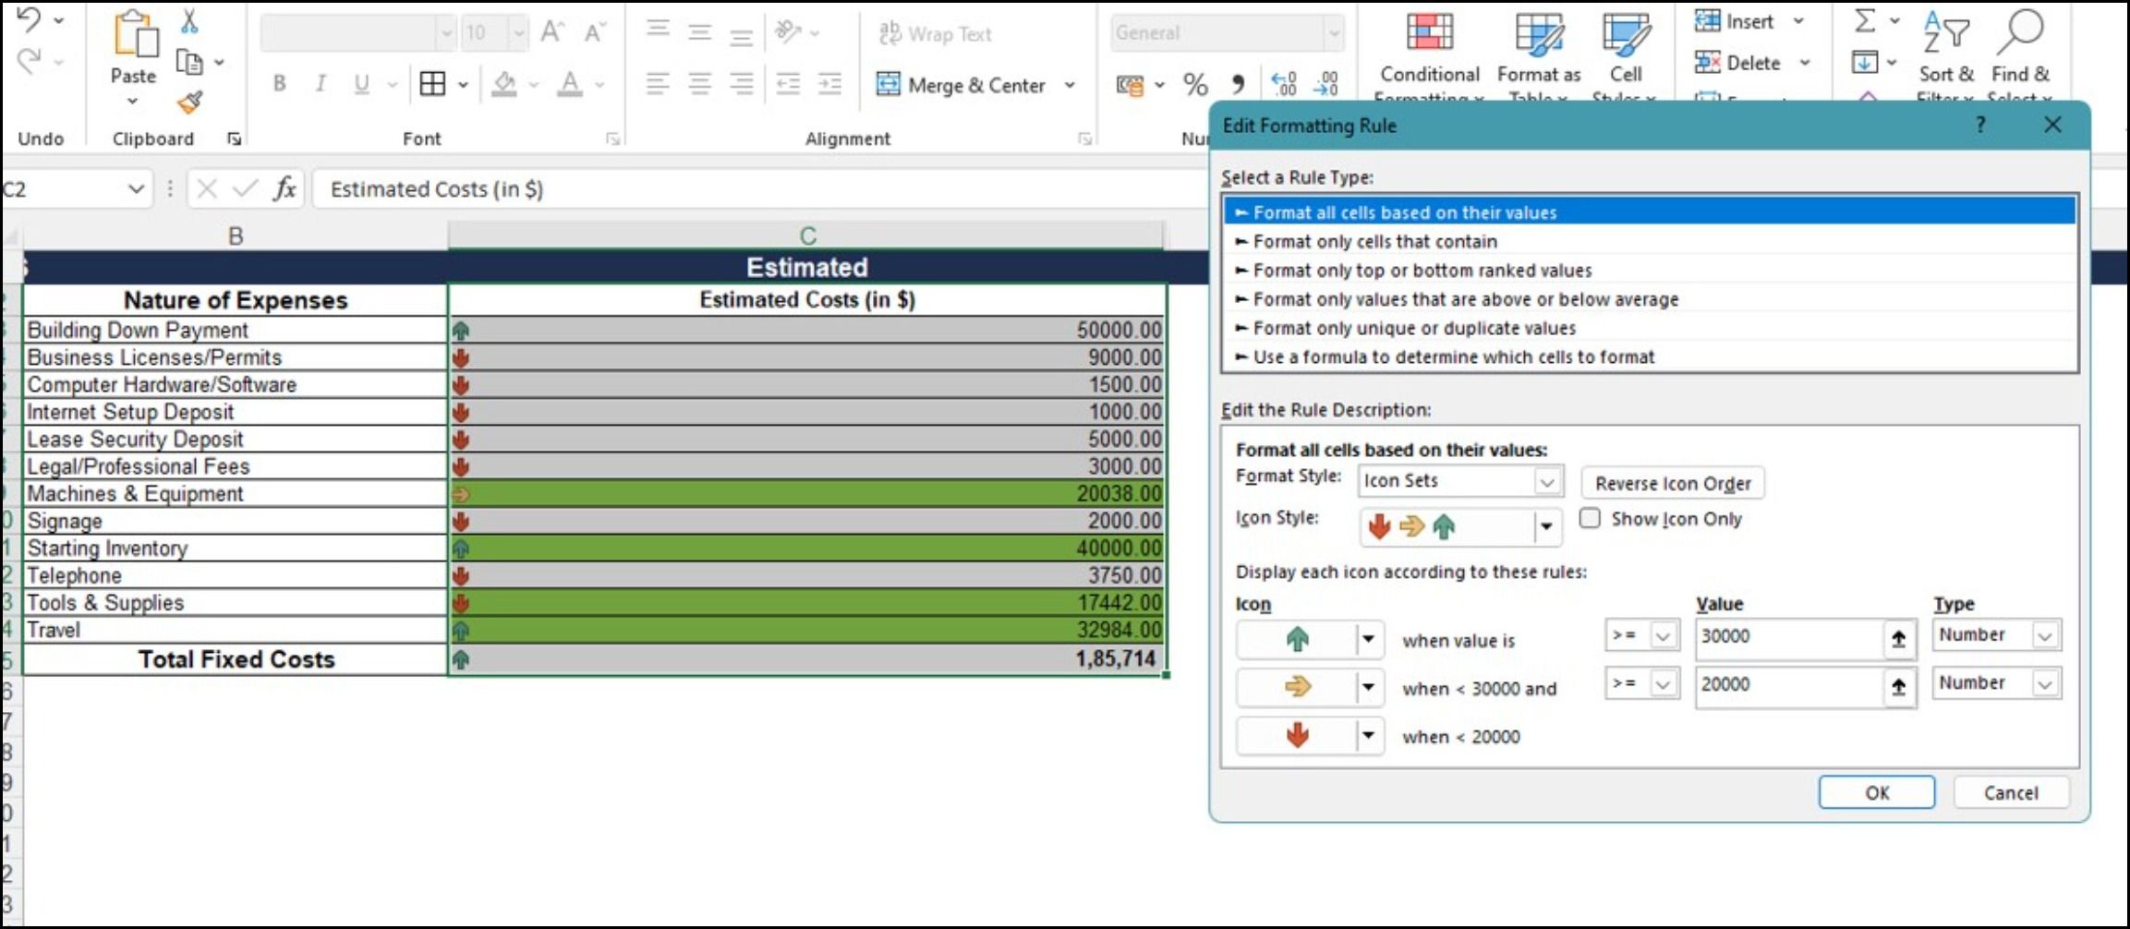Open dialog help question mark
This screenshot has height=929, width=2130.
tap(1979, 125)
